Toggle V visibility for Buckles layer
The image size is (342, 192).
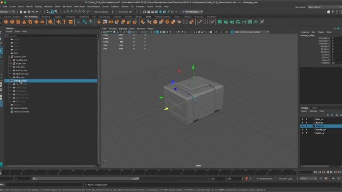click(302, 123)
